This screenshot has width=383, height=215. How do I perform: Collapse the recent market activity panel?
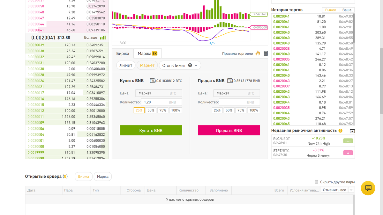tap(352, 131)
